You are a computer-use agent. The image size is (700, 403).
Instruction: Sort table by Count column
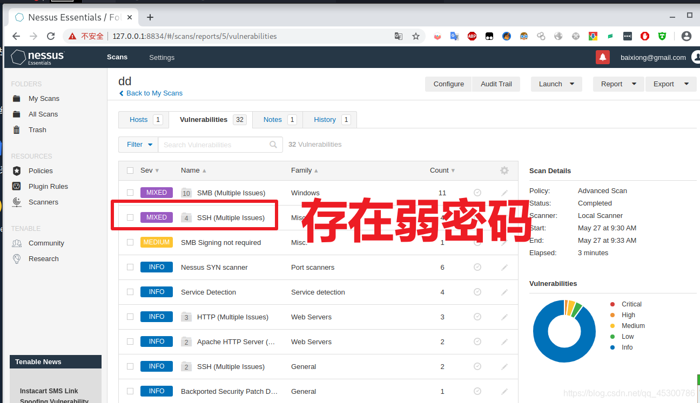pyautogui.click(x=442, y=170)
